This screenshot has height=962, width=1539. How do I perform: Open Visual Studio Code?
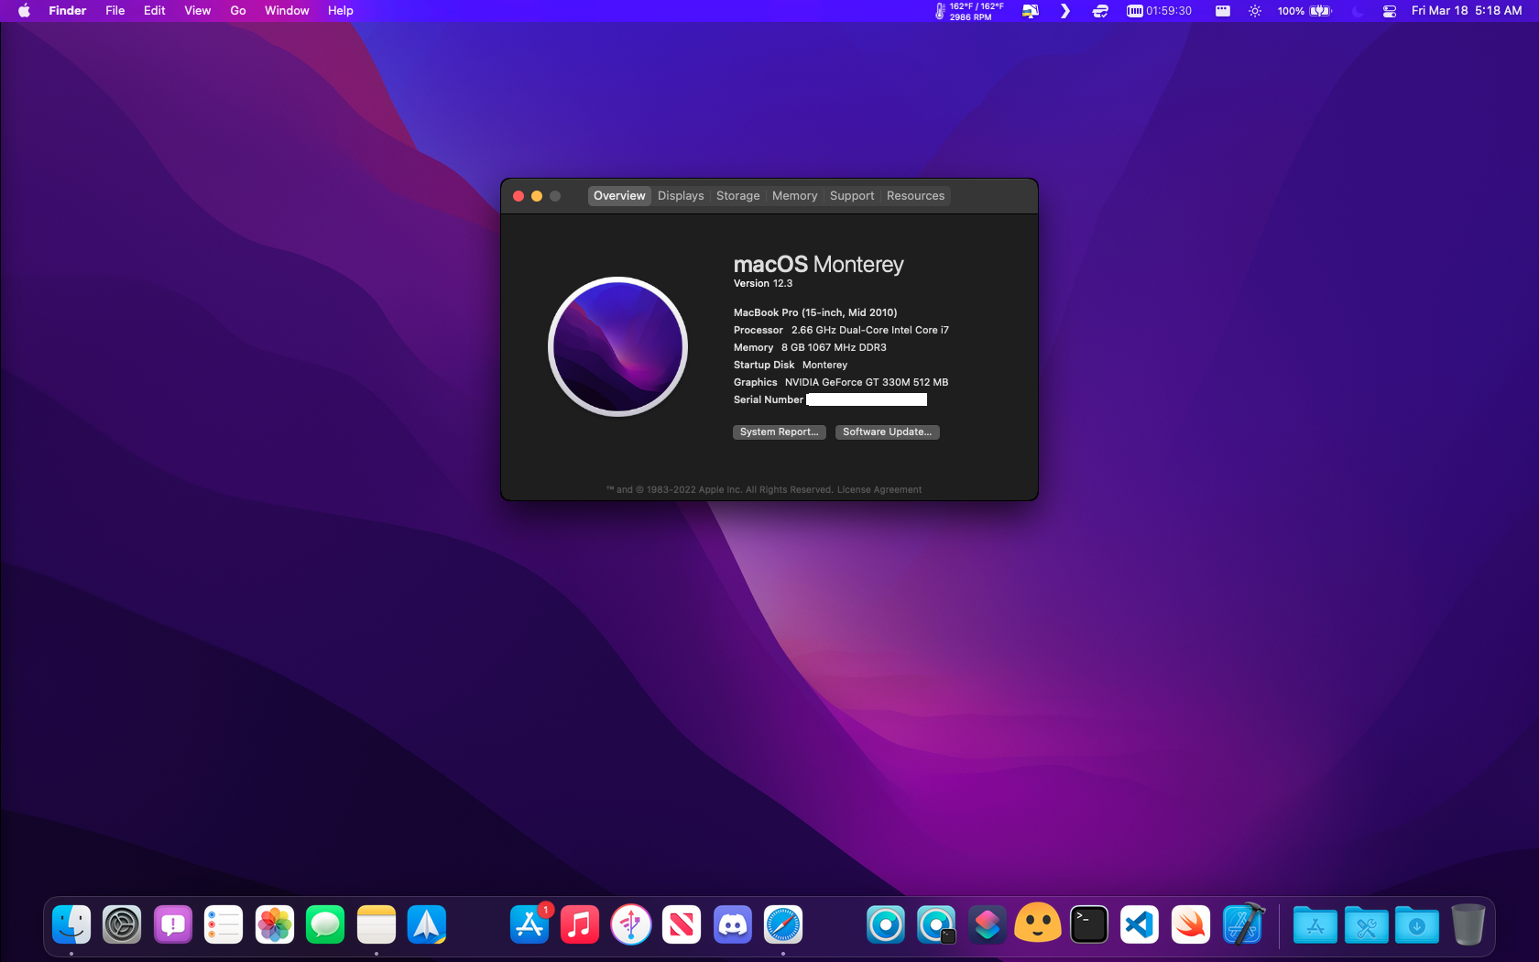(1140, 924)
